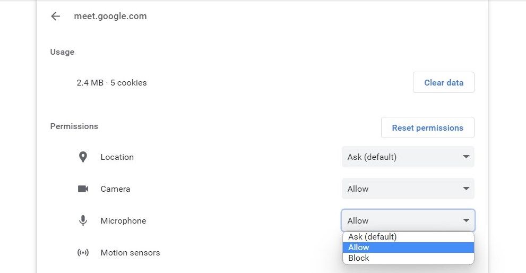Click the Location pin icon
Image resolution: width=526 pixels, height=273 pixels.
(83, 157)
